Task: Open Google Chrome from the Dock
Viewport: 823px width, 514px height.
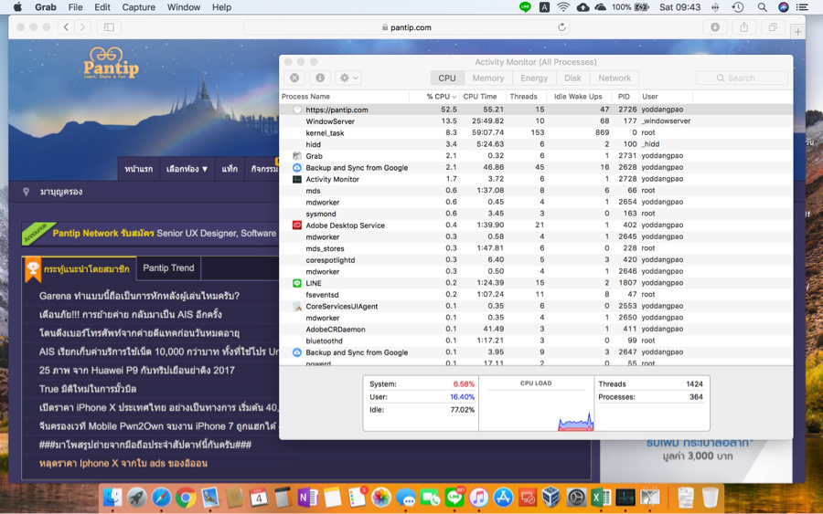Action: coord(186,498)
